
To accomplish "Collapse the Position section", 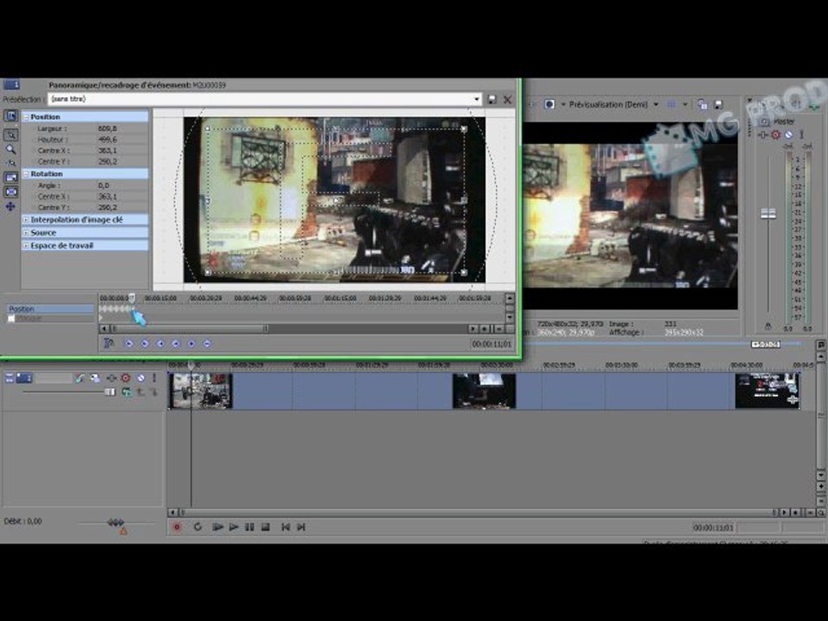I will (25, 116).
